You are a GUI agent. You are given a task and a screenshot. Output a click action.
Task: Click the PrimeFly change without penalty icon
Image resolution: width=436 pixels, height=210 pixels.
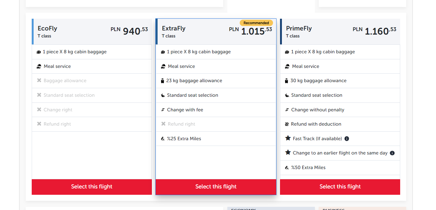coord(287,110)
